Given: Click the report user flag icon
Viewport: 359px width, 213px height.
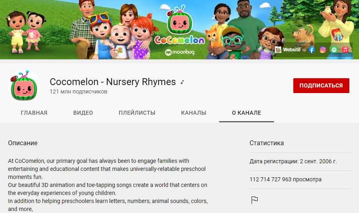Looking at the screenshot, I should coord(254,200).
